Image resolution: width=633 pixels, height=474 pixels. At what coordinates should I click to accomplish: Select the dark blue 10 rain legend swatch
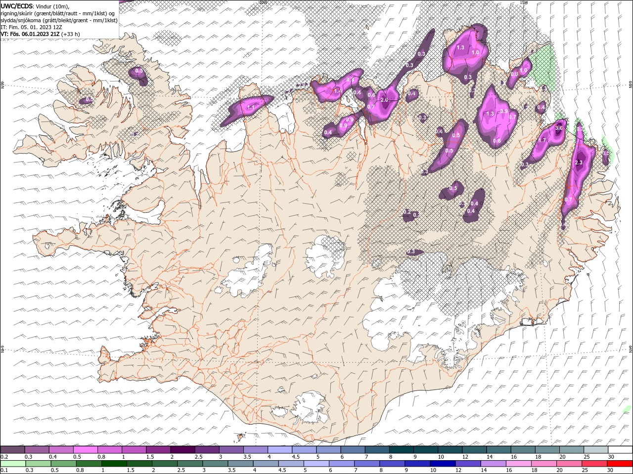442,464
